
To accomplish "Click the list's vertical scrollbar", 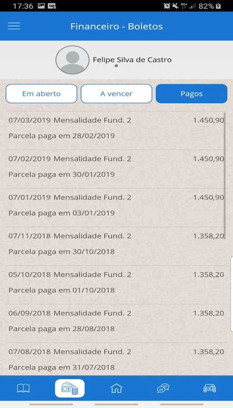I will pos(225,175).
